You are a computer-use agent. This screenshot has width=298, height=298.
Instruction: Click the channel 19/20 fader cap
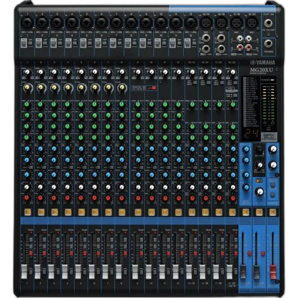229,271
